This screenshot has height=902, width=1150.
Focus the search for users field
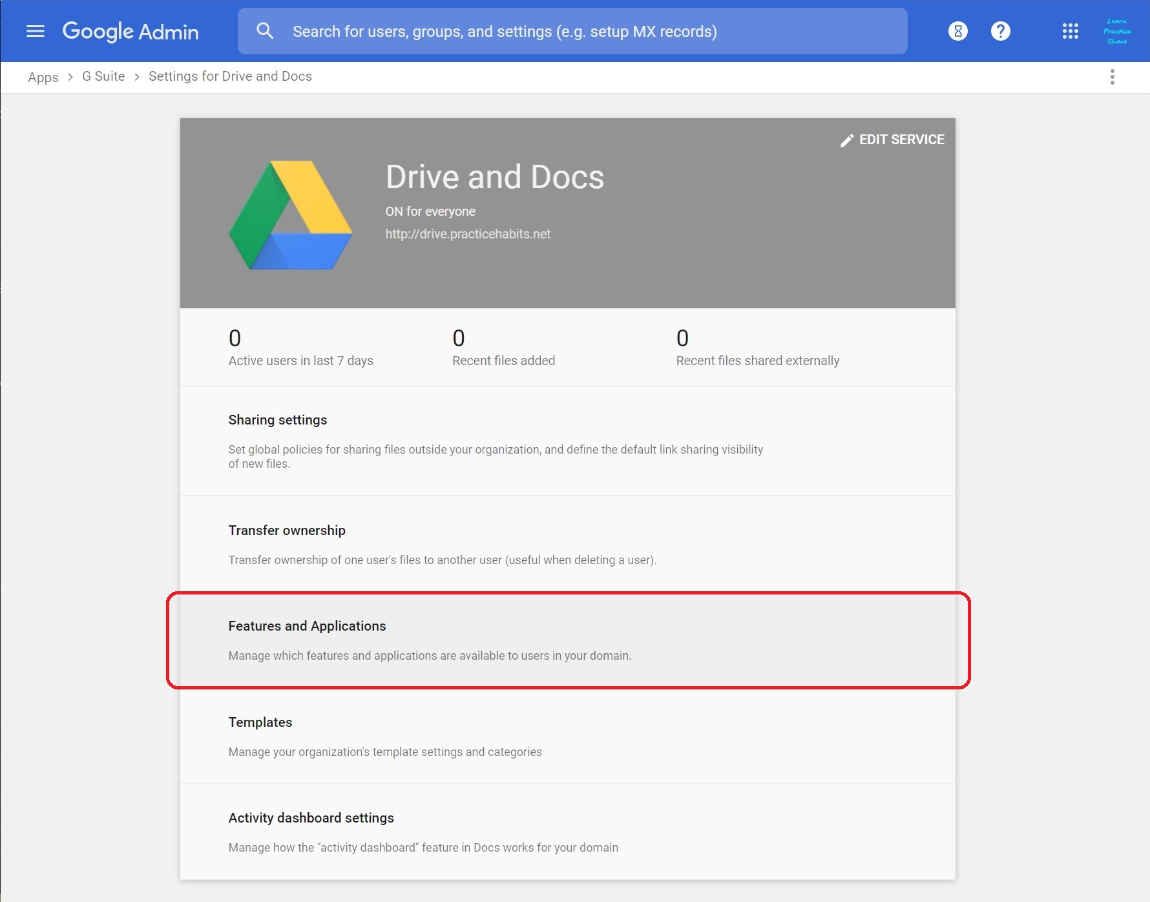tap(572, 31)
